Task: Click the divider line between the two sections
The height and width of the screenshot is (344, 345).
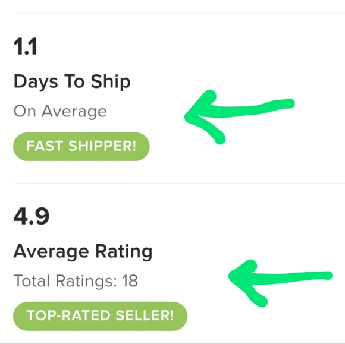Action: click(x=179, y=183)
